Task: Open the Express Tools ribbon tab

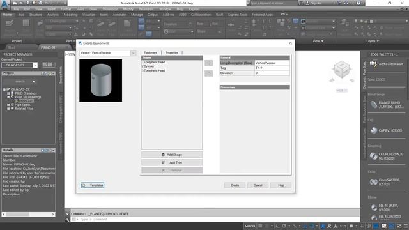Action: [x=238, y=15]
